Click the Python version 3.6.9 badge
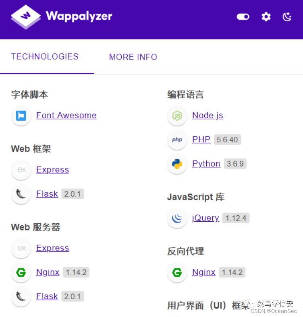The height and width of the screenshot is (317, 303). (235, 164)
